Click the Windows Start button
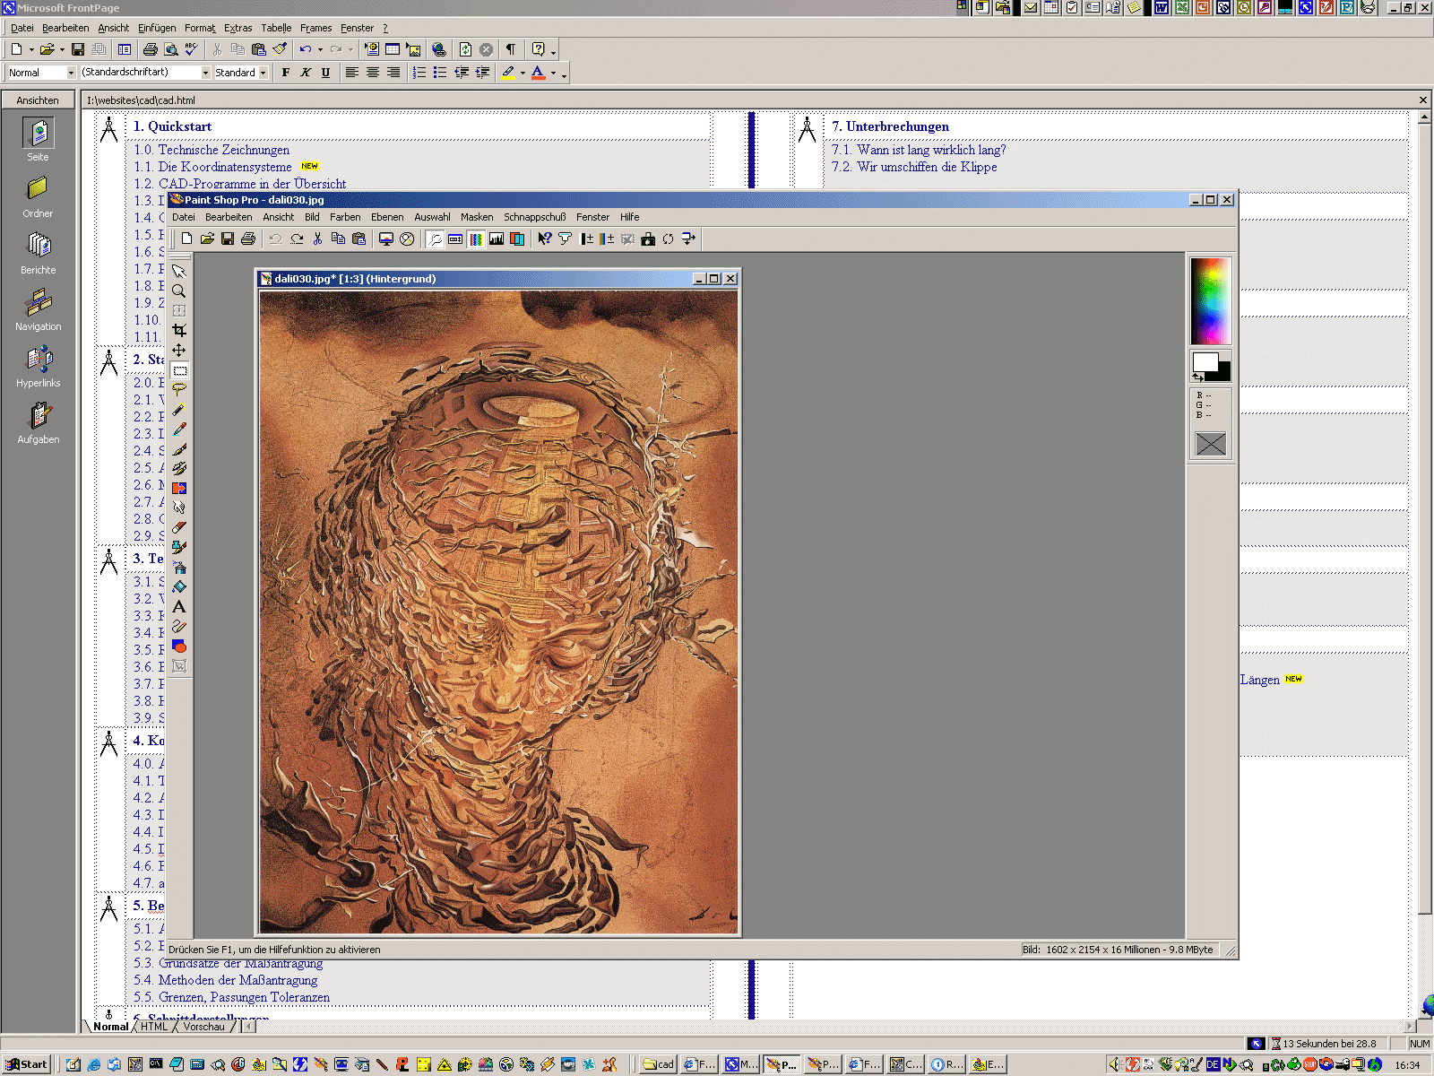The height and width of the screenshot is (1076, 1434). [x=26, y=1064]
